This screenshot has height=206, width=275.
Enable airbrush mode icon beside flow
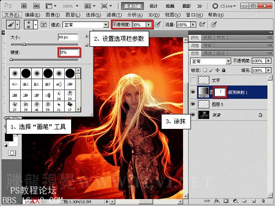202,24
